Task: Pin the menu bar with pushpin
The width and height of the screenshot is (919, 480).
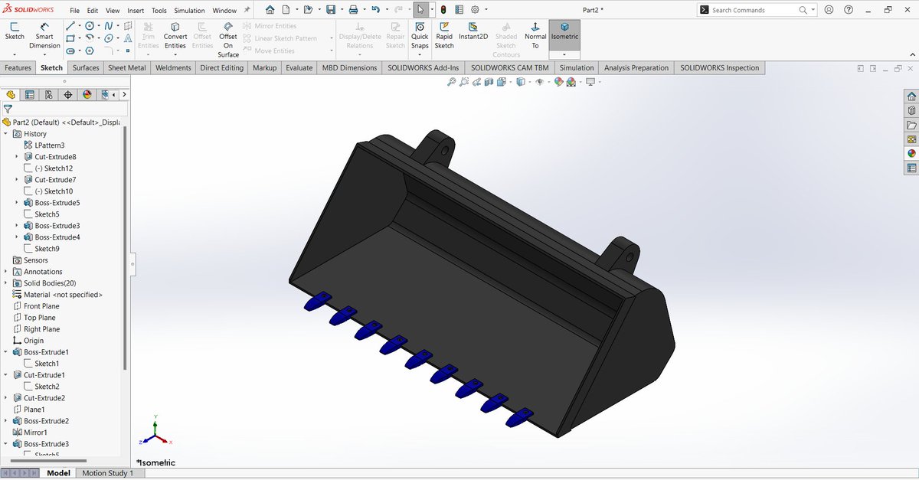Action: click(x=247, y=10)
